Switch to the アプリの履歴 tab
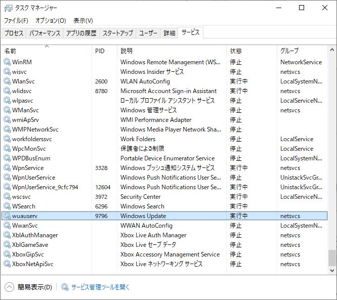 81,33
